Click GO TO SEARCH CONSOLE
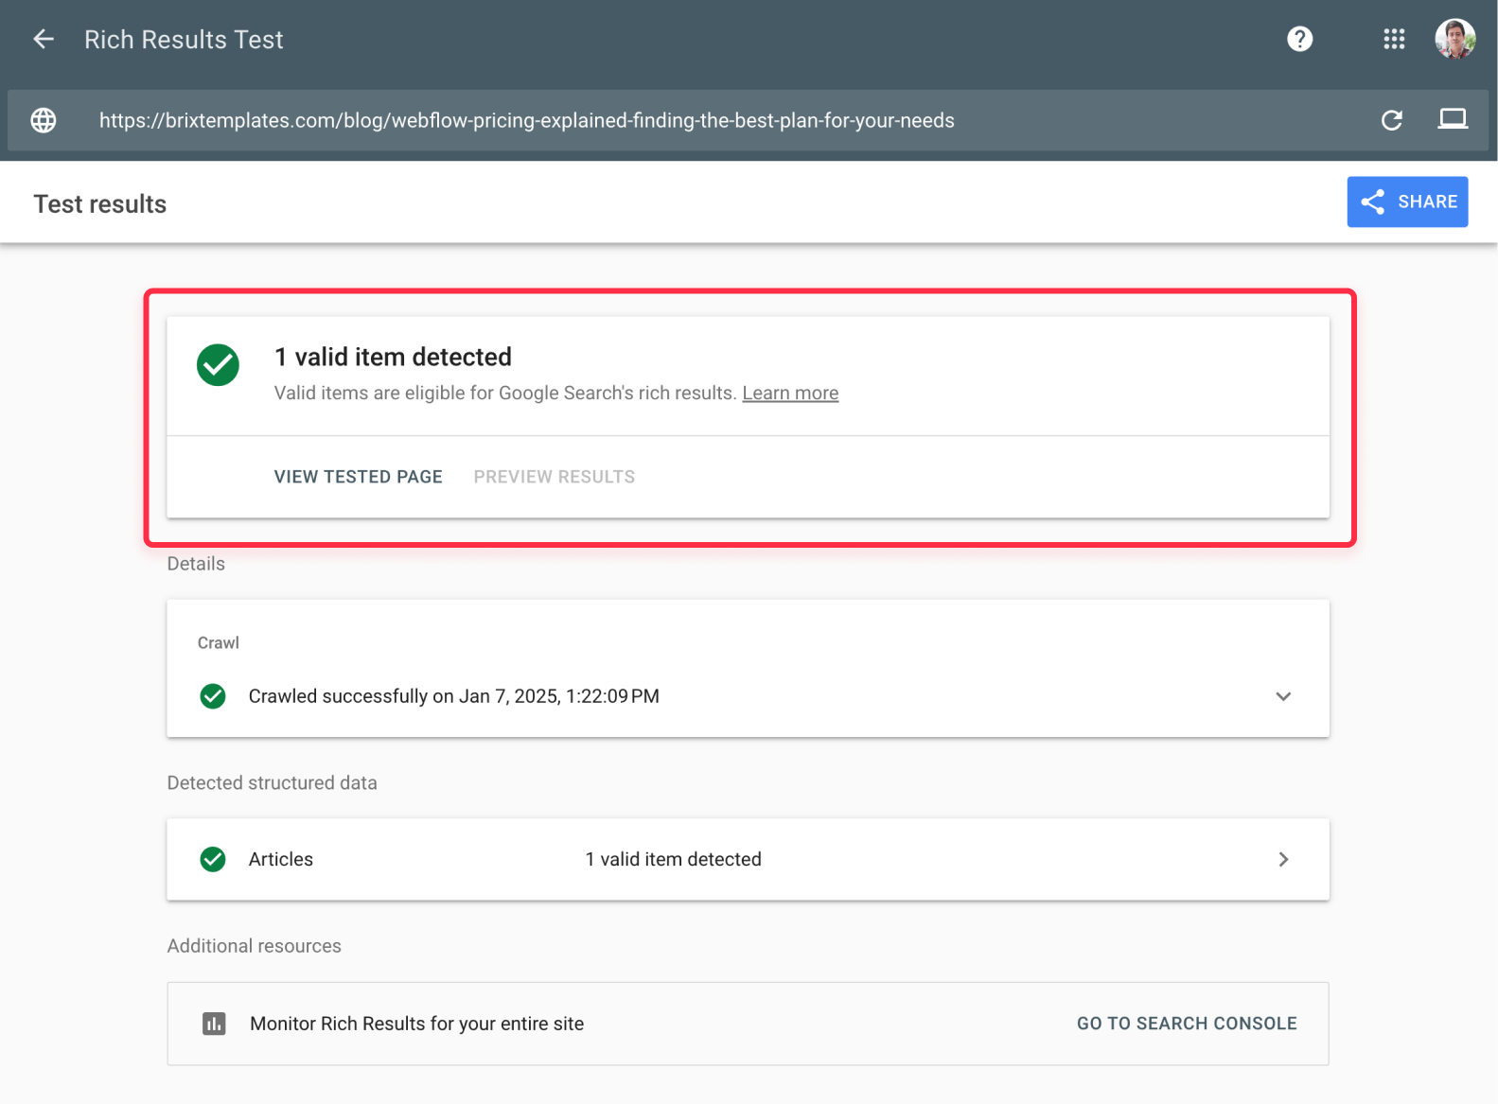 pyautogui.click(x=1187, y=1024)
